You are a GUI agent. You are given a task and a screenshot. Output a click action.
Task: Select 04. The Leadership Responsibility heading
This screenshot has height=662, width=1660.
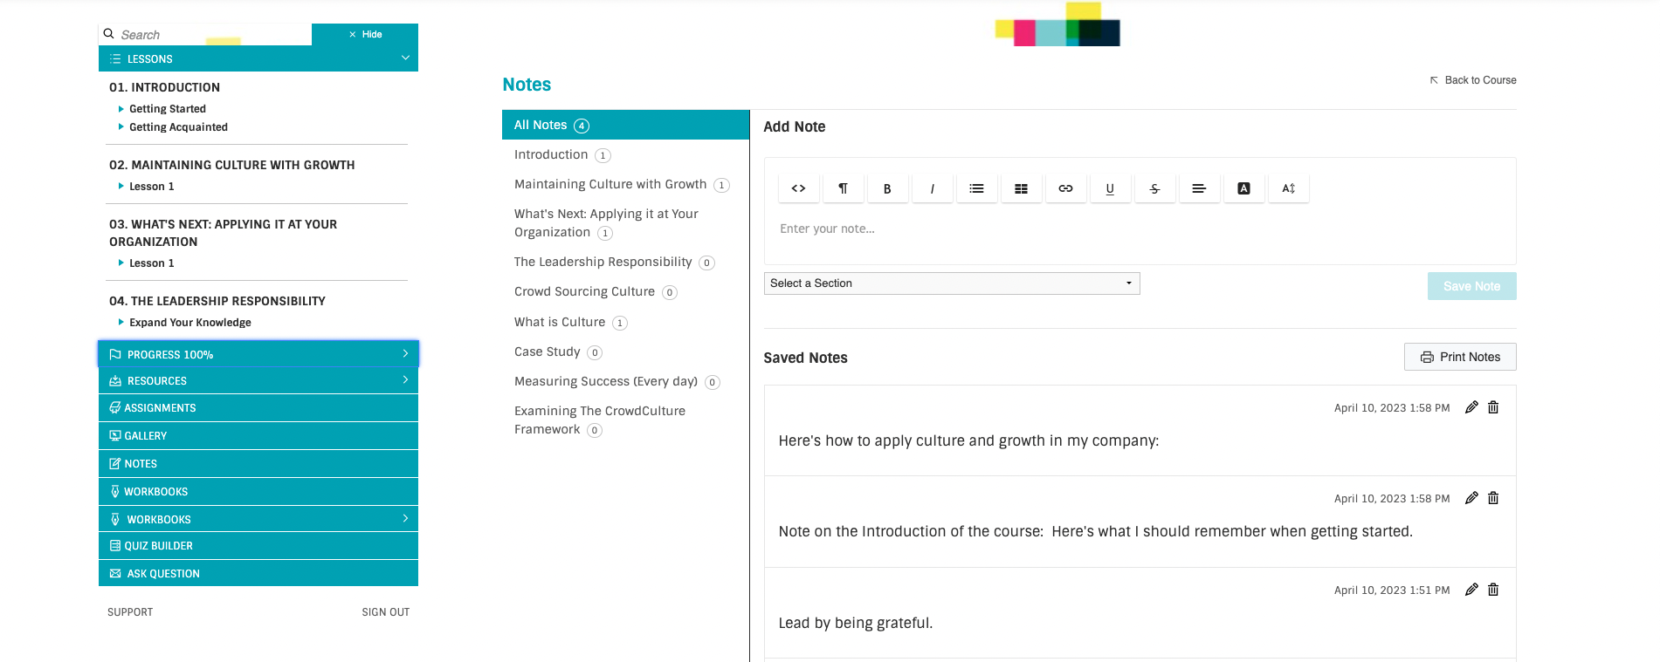(217, 301)
